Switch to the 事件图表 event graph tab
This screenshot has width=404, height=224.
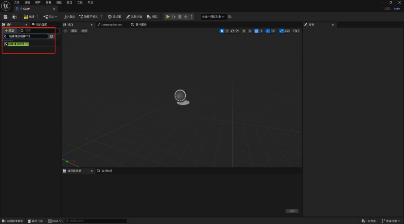tap(139, 25)
